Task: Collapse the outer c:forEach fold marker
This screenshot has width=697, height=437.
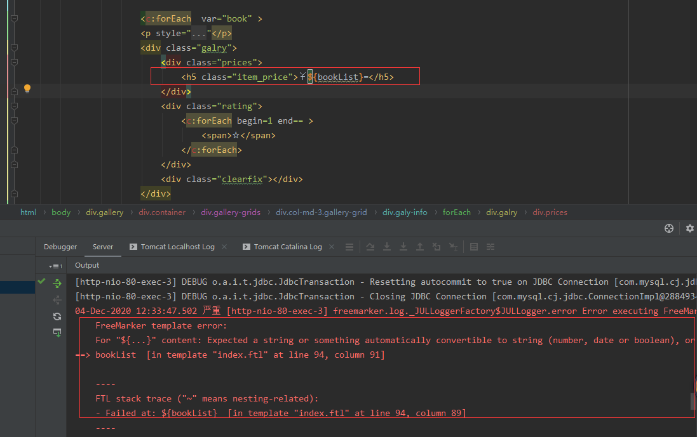Action: (x=14, y=18)
